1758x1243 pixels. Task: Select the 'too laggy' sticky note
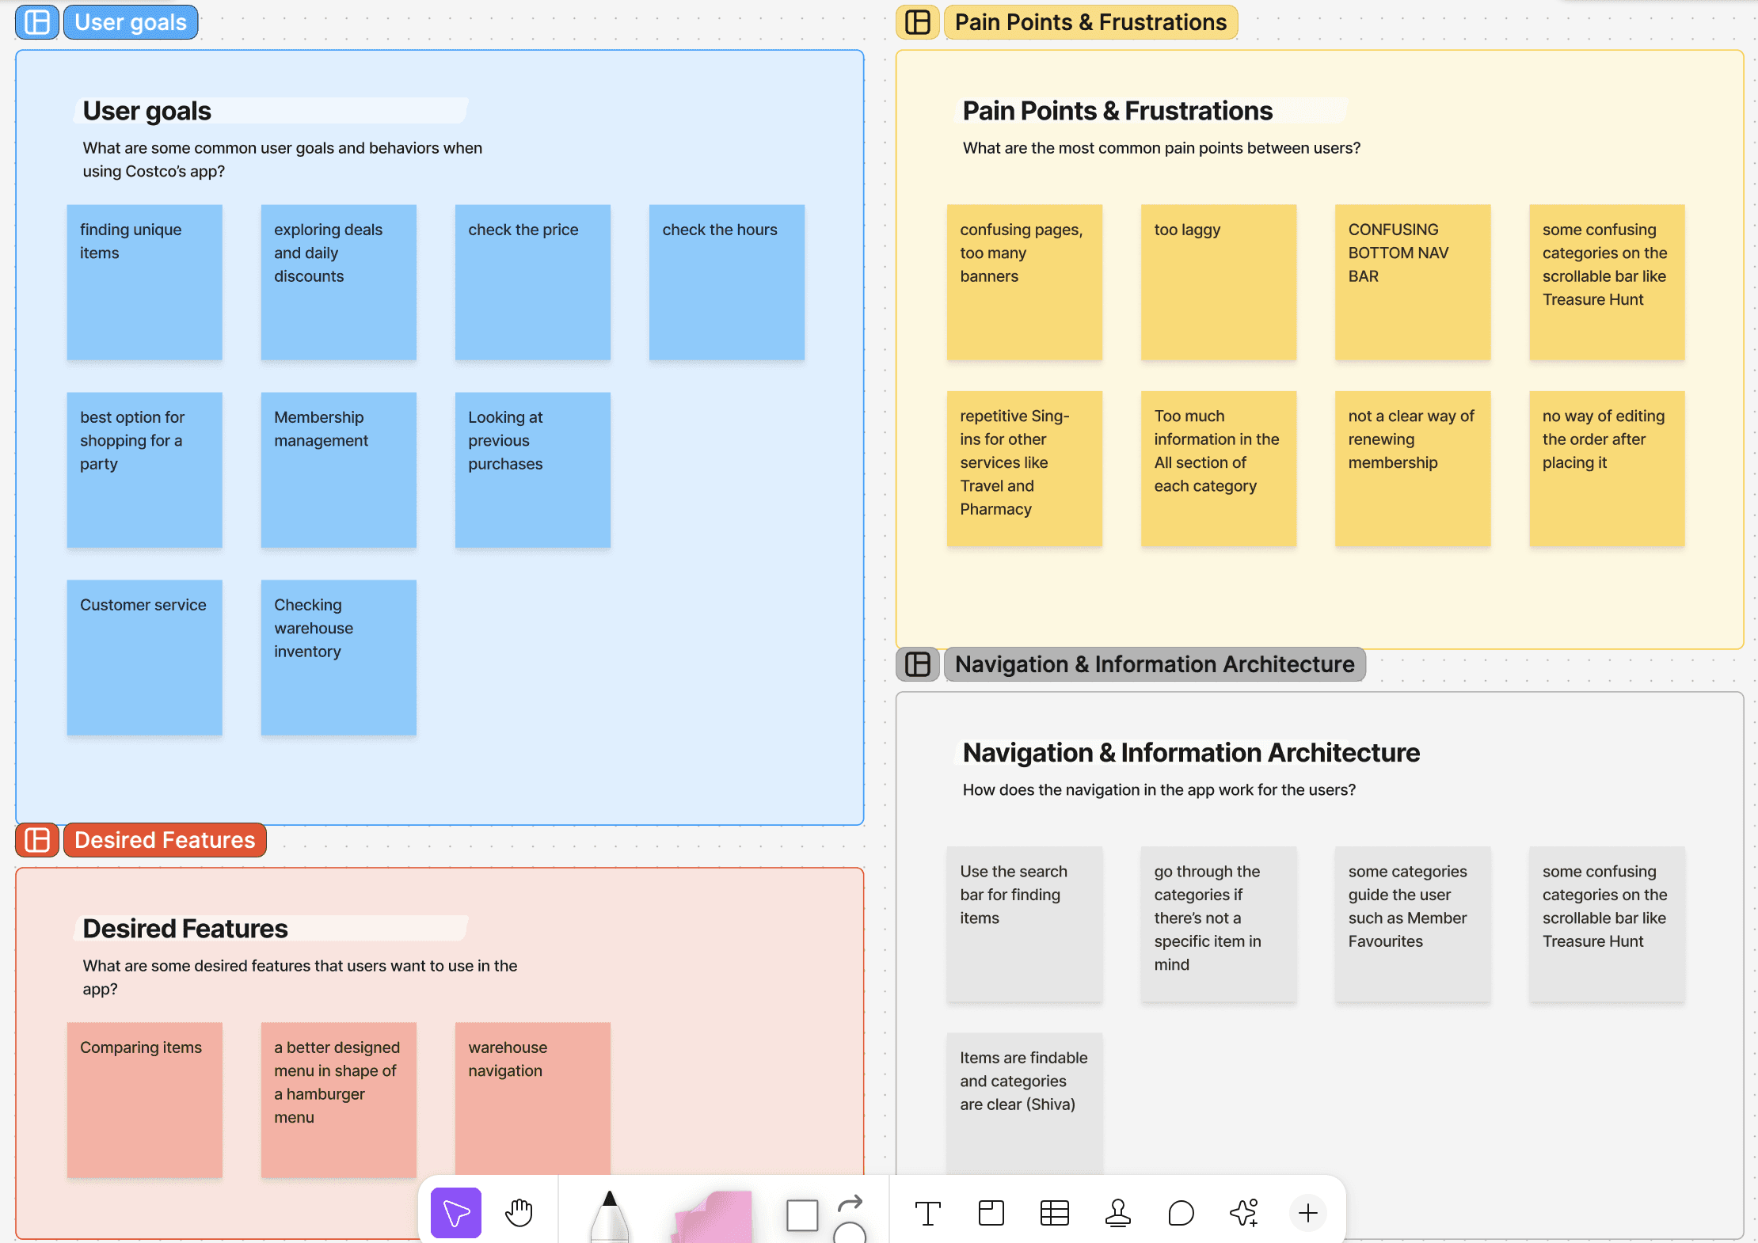pos(1219,283)
